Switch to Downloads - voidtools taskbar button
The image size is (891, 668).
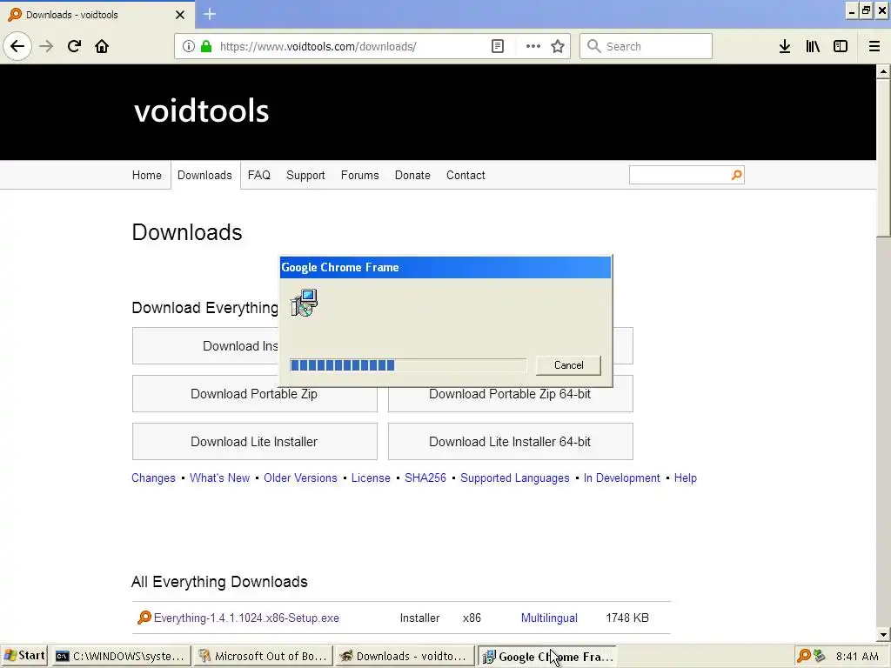pos(404,656)
